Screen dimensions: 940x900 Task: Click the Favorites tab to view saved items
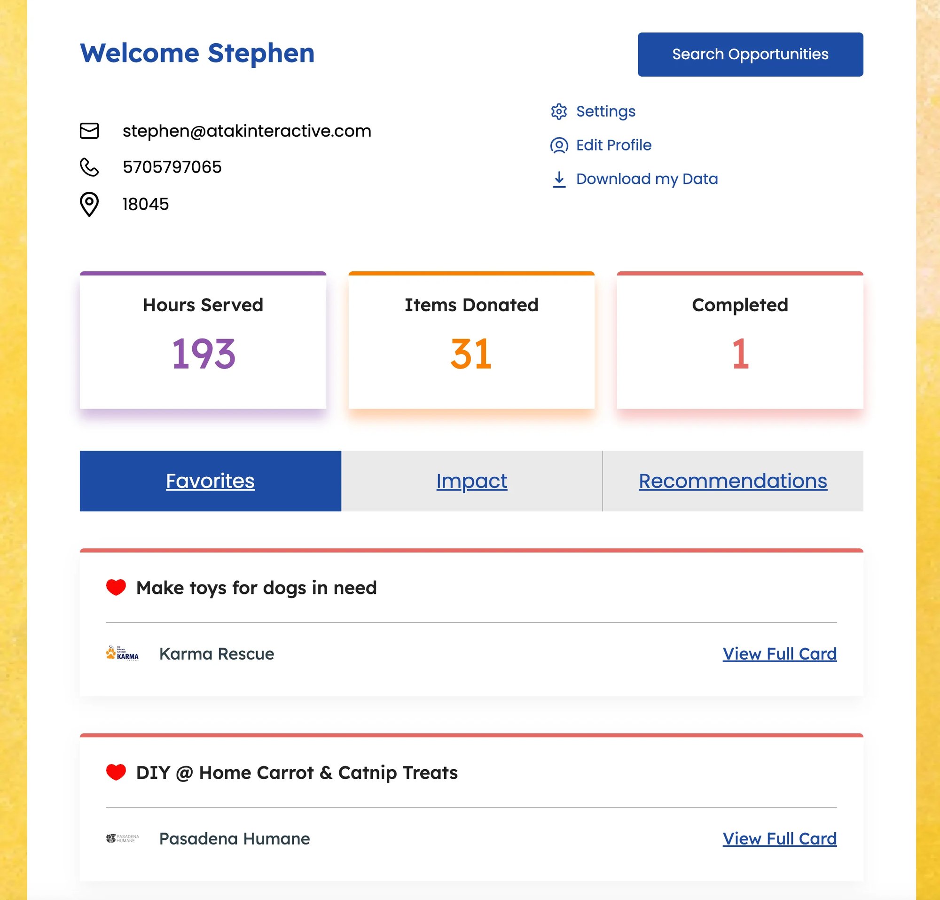[210, 480]
